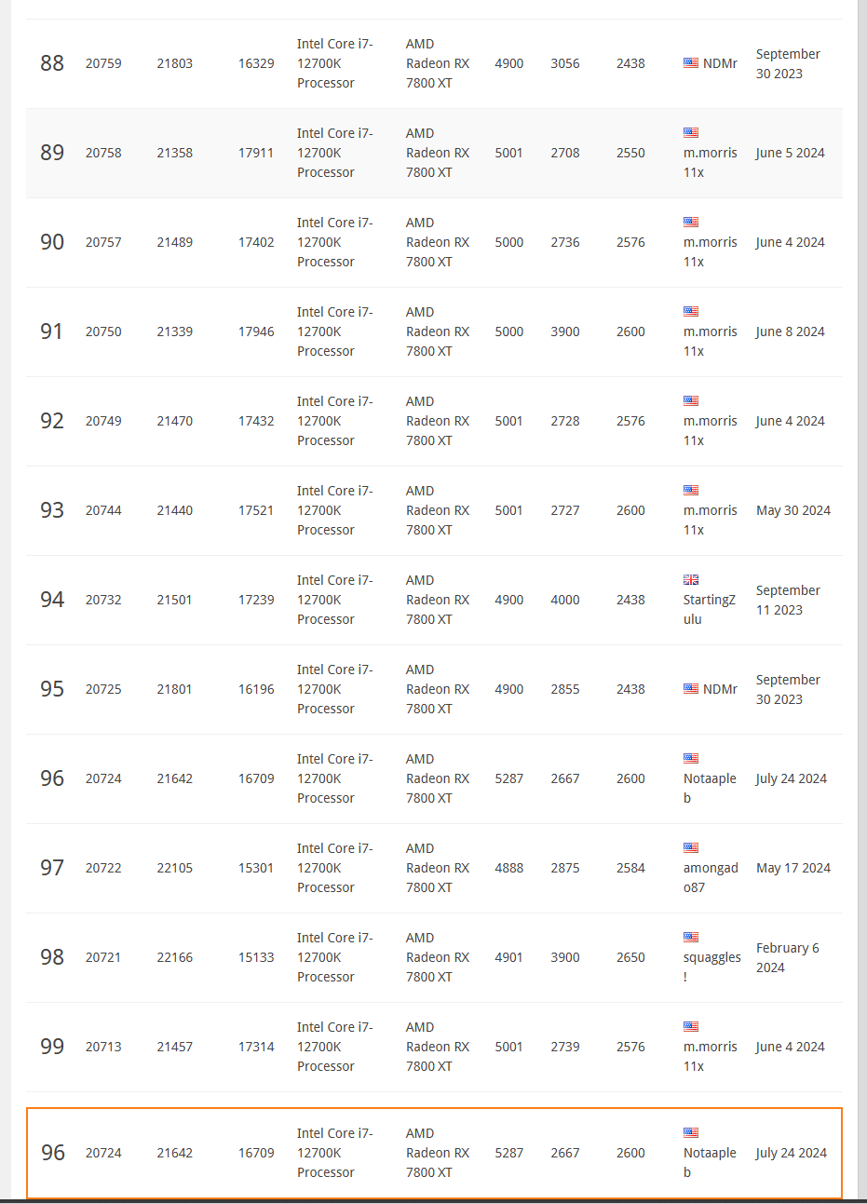The height and width of the screenshot is (1204, 867).
Task: Click Intel Core i7-12700K in rank 94 row
Action: 335,600
